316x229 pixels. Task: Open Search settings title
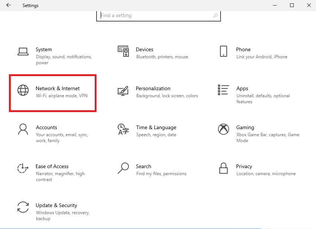pos(143,166)
